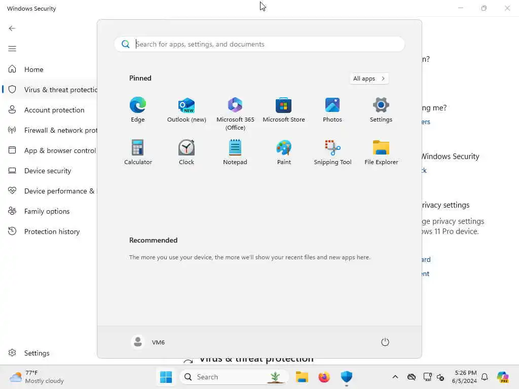
Task: Open Account protection section
Action: pyautogui.click(x=50, y=110)
